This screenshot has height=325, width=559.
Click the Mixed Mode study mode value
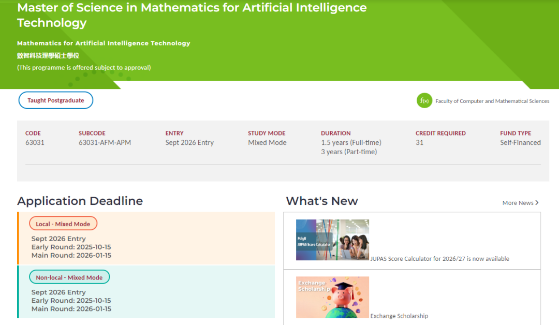pyautogui.click(x=267, y=143)
